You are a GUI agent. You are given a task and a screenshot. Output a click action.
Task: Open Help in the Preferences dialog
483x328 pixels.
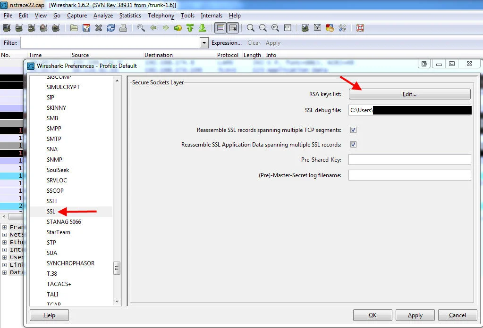pyautogui.click(x=49, y=315)
